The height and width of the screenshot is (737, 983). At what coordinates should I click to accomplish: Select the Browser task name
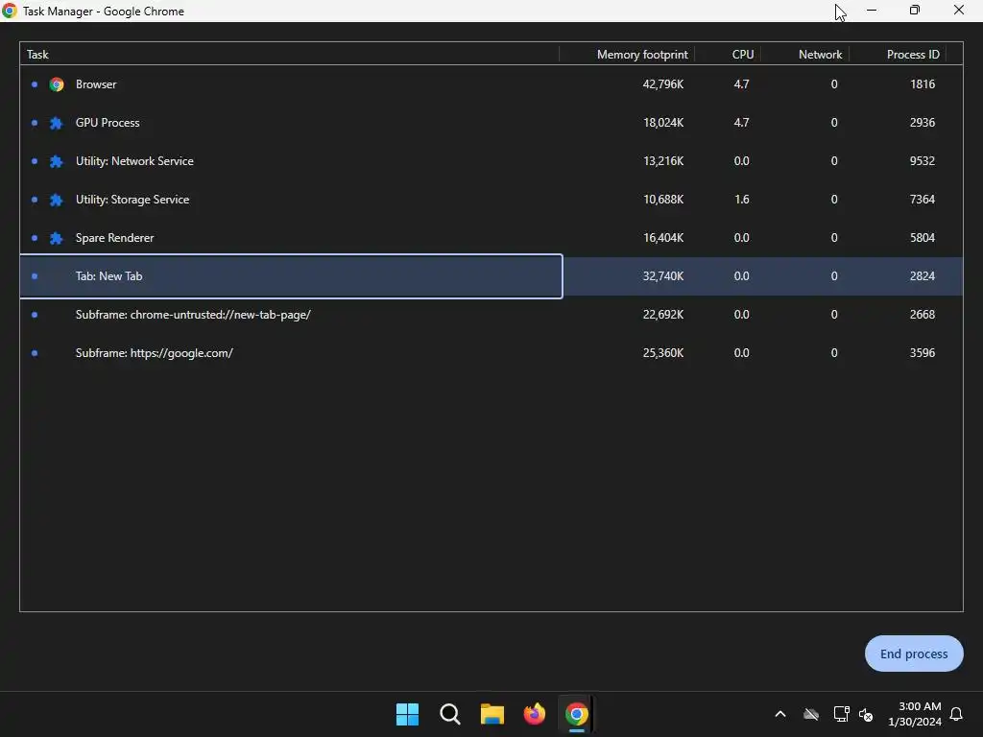click(96, 84)
